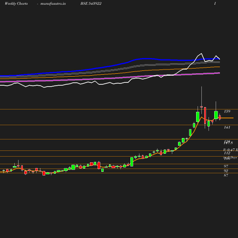238x238 pixels.
Task: Select the 87 price level label
Action: point(226,175)
